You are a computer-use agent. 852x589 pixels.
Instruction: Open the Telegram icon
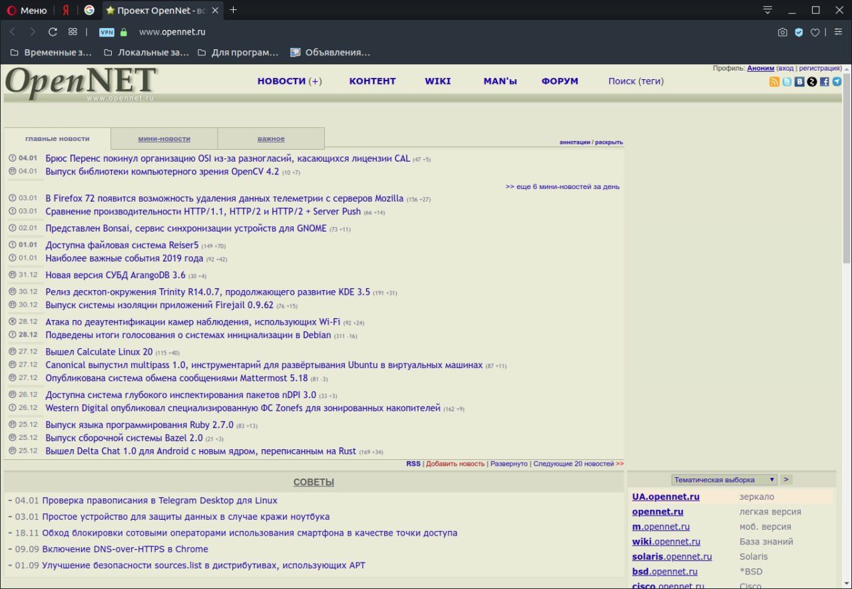click(x=837, y=82)
